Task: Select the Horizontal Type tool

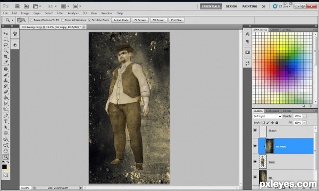Action: [6, 121]
